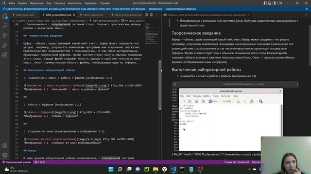
Task: Show hidden system tray icons
Action: (x=249, y=169)
